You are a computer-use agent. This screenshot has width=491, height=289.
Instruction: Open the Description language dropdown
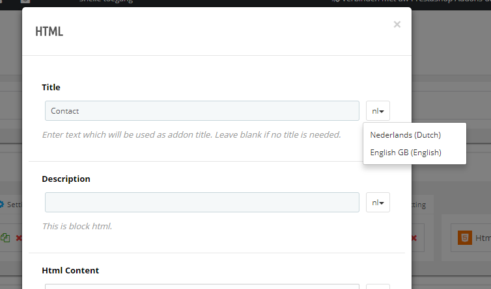tap(378, 203)
